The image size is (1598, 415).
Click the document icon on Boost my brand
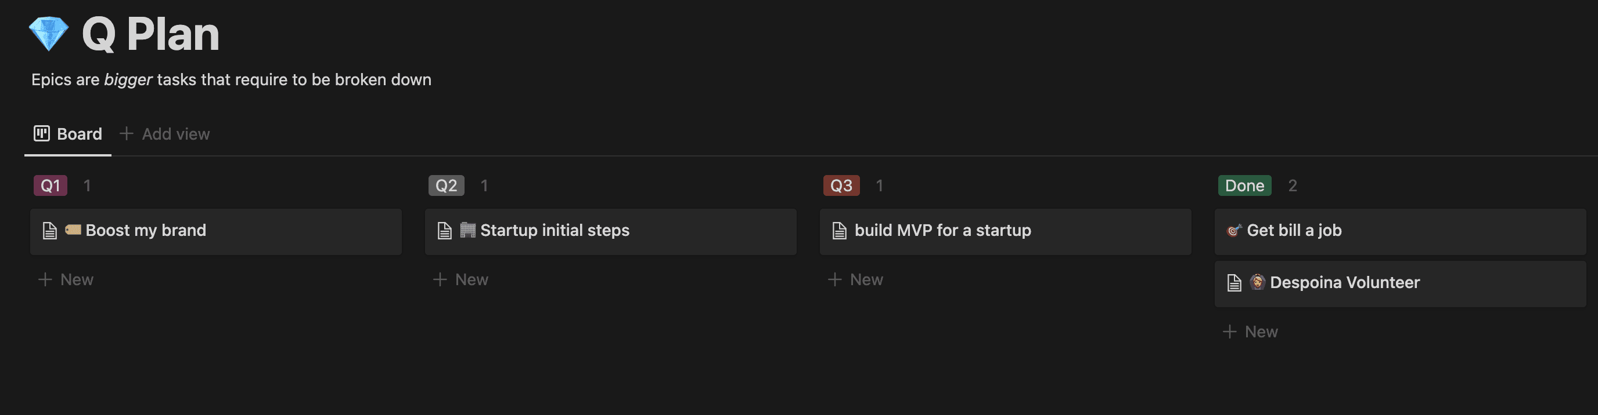(49, 231)
